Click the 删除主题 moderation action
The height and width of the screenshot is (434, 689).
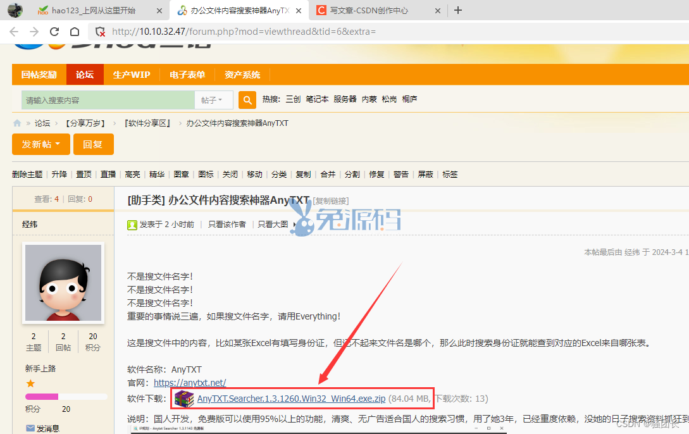point(27,175)
